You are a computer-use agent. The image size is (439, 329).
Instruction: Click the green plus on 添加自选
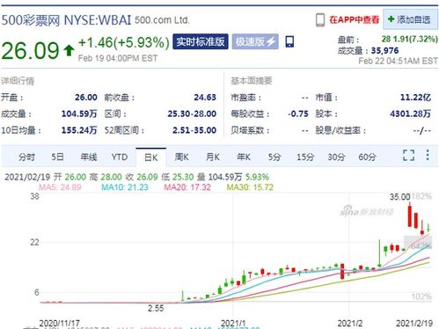[x=391, y=19]
